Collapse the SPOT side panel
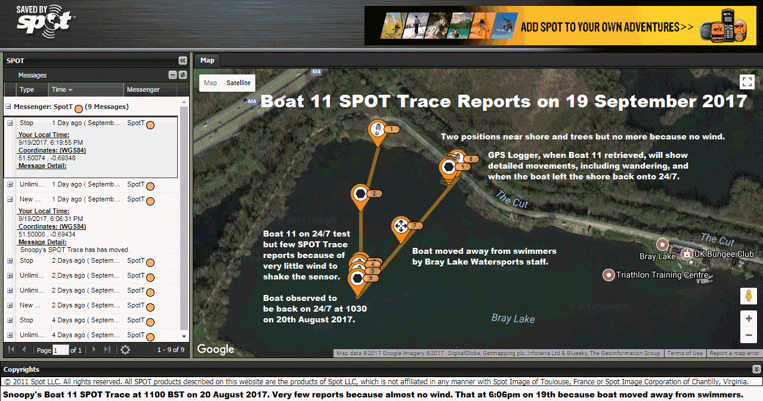Image resolution: width=763 pixels, height=401 pixels. click(183, 61)
